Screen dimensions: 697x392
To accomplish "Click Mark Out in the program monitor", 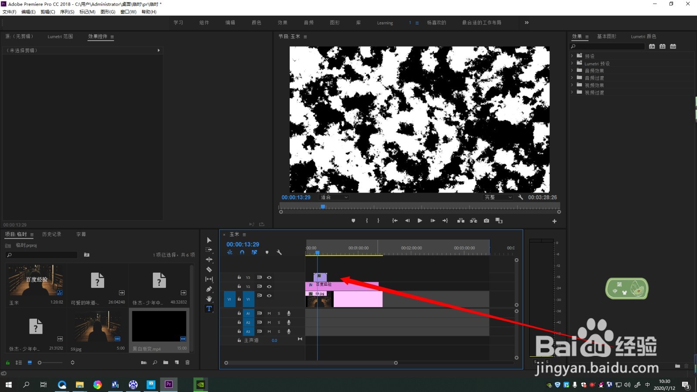I will coord(378,221).
